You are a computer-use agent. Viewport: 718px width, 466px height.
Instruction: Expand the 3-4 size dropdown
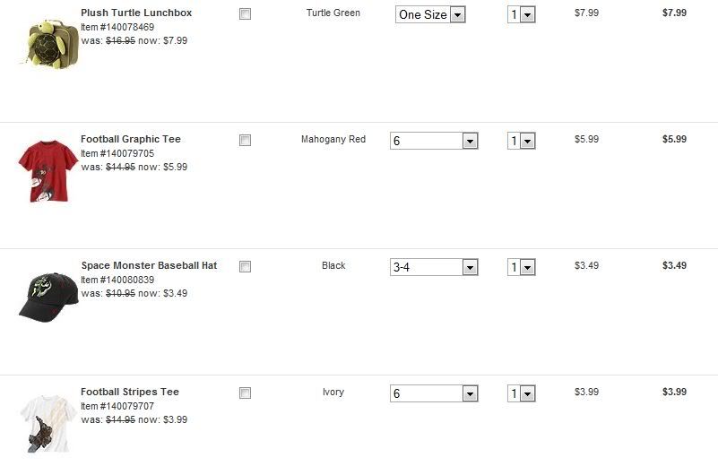pos(434,267)
